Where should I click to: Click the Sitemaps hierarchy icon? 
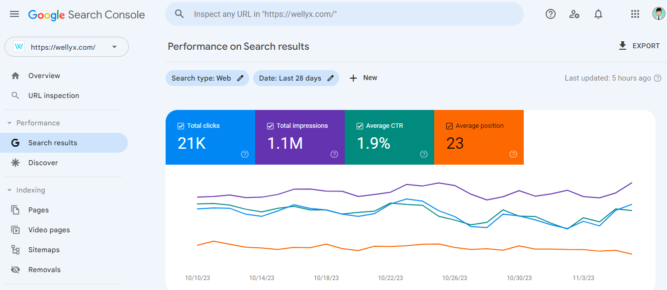pyautogui.click(x=15, y=250)
